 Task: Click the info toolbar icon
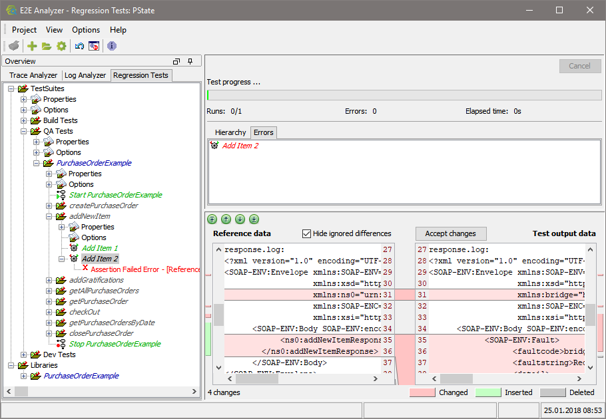click(x=111, y=46)
